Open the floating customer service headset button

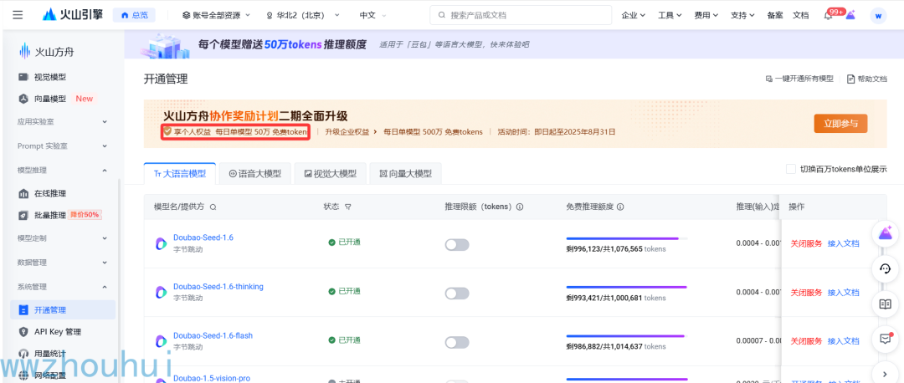pyautogui.click(x=886, y=269)
